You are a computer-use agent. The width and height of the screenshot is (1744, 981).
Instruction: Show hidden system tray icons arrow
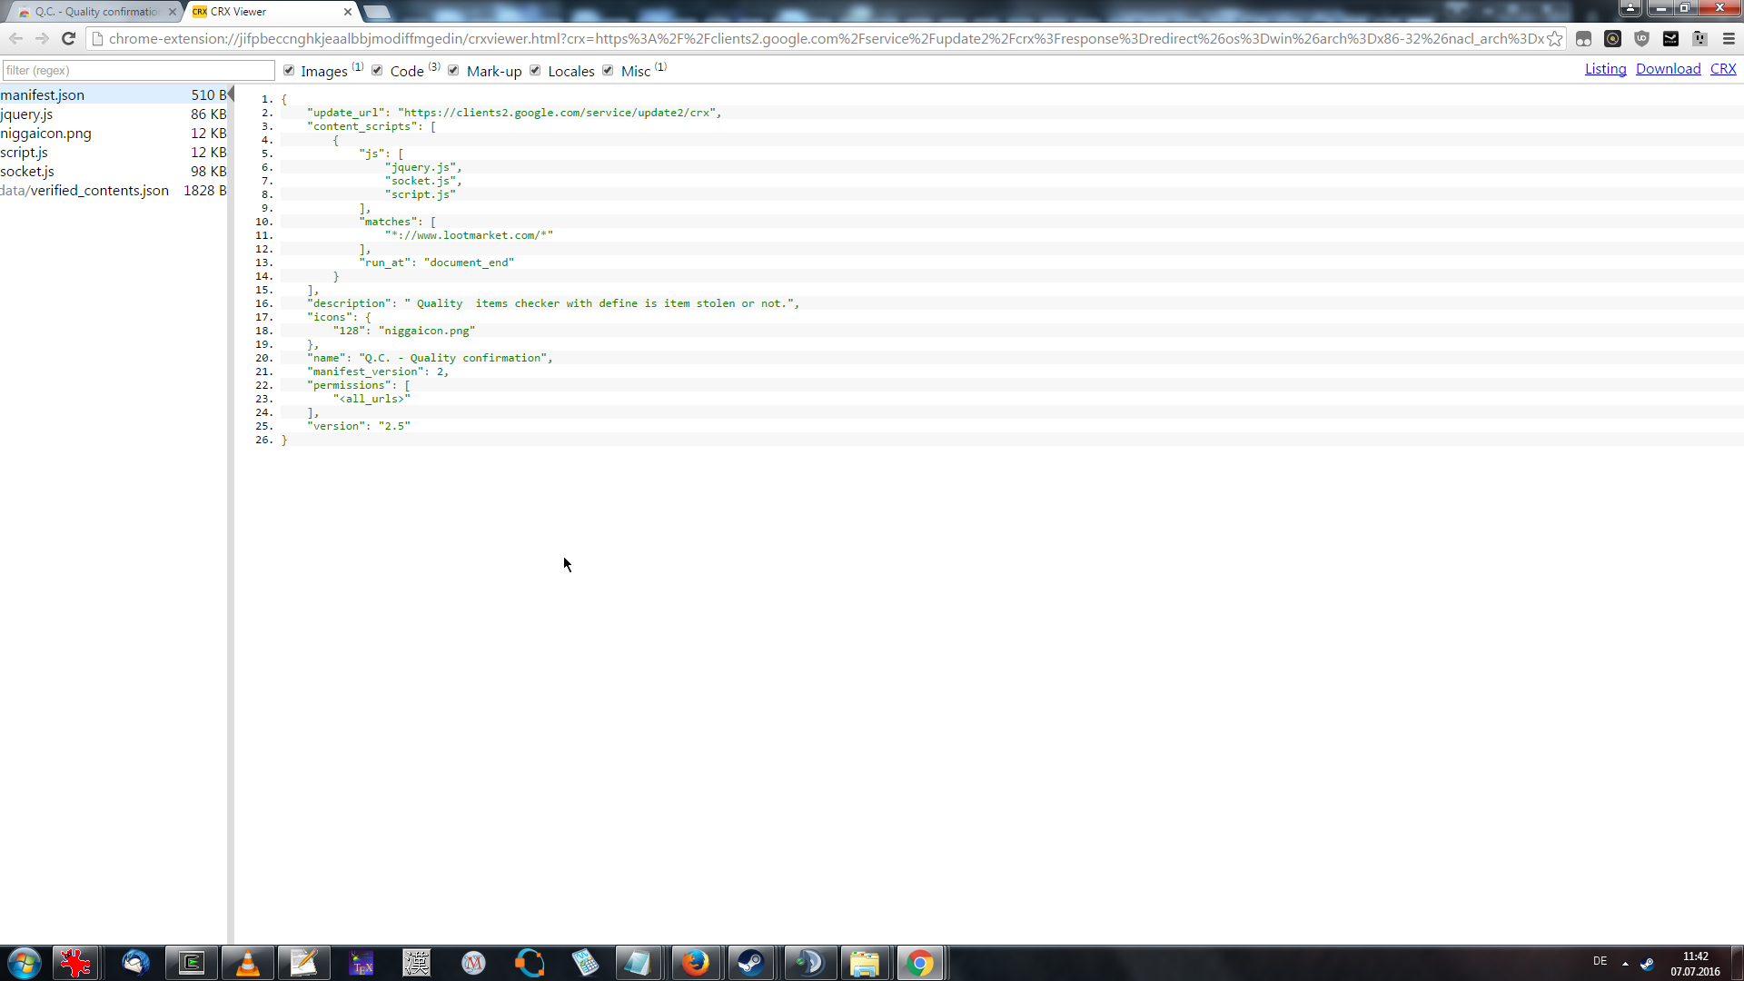click(1625, 963)
